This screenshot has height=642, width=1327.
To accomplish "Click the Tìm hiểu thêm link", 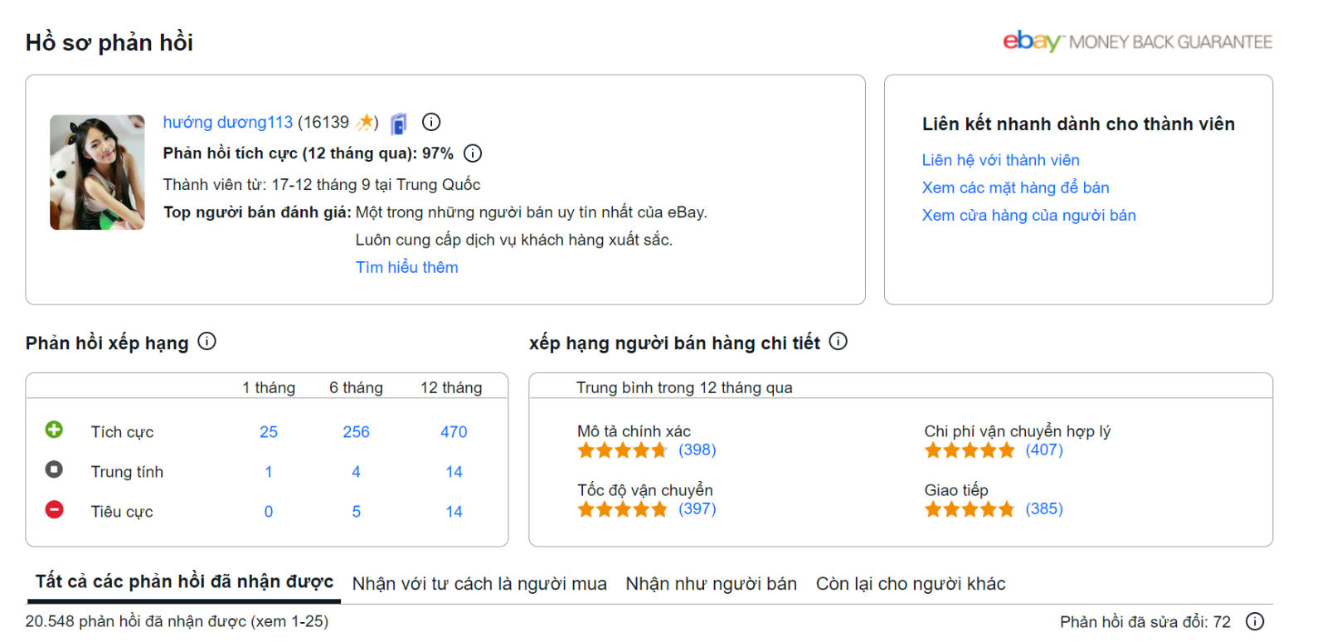I will pyautogui.click(x=406, y=267).
